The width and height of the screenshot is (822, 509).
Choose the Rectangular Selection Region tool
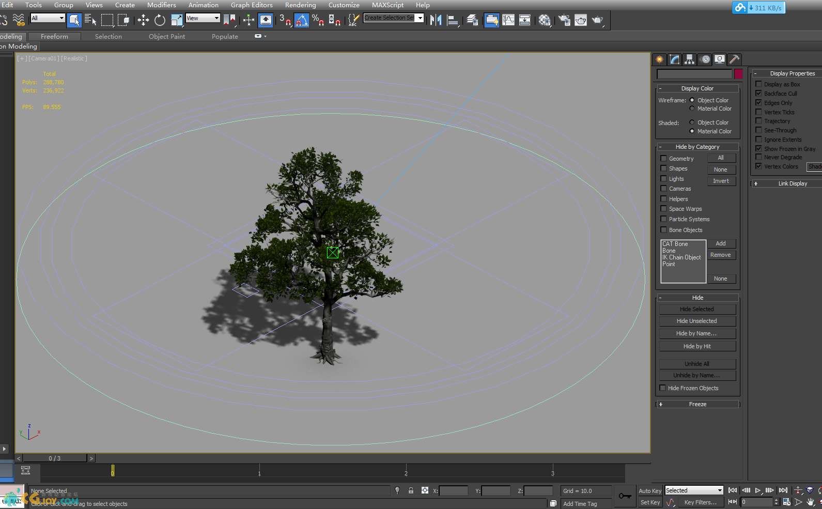click(107, 20)
